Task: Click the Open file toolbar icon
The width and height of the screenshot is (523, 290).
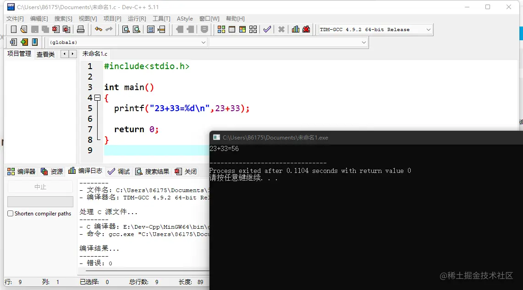Action: point(24,29)
